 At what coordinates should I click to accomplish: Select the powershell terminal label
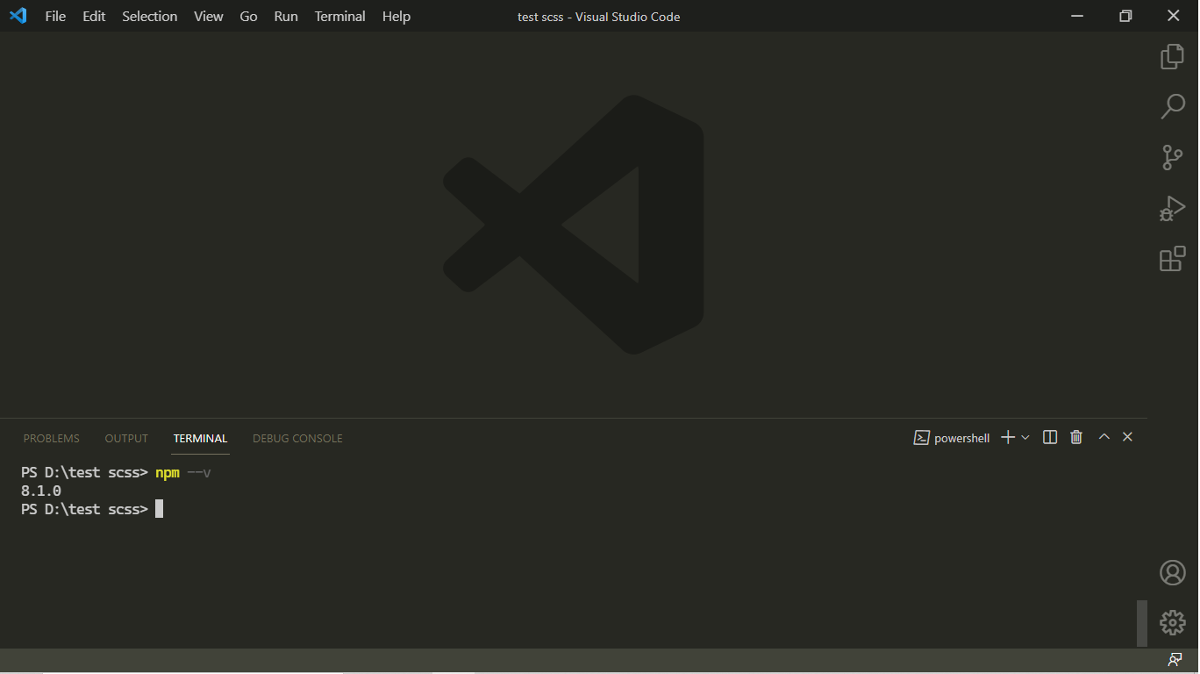[x=952, y=438]
